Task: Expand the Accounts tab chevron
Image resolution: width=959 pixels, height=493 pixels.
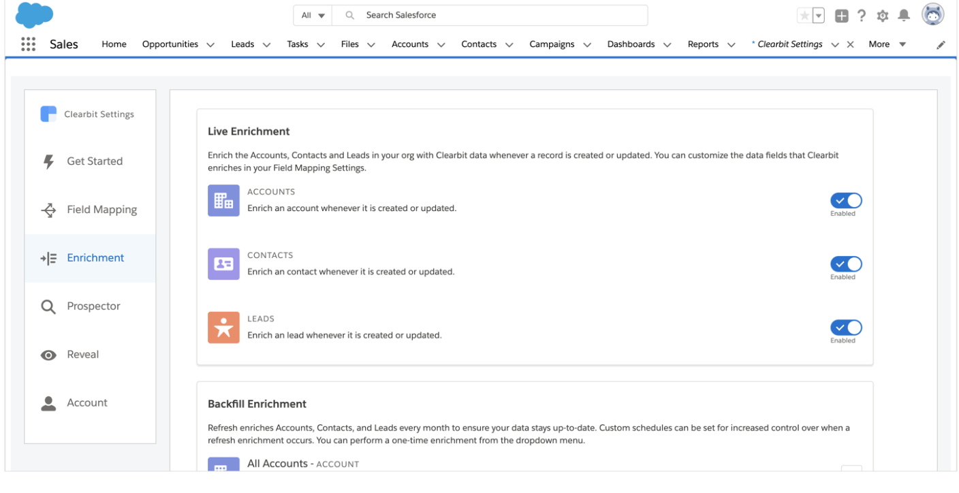Action: [441, 45]
